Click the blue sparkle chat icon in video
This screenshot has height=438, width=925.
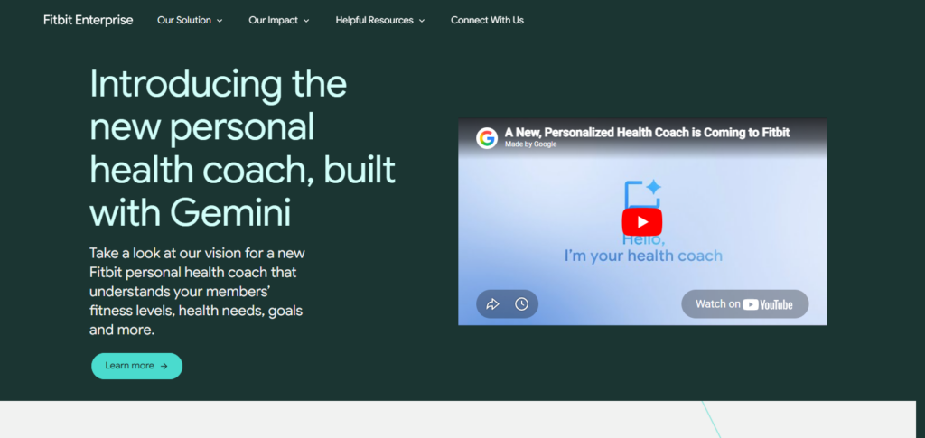point(643,194)
